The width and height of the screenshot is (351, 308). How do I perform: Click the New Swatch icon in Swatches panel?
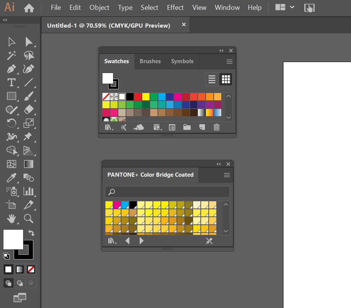tap(201, 127)
